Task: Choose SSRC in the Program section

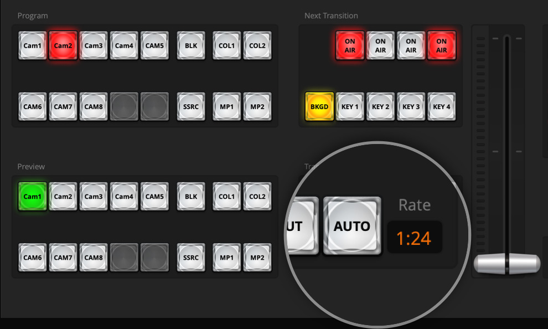Action: click(x=191, y=106)
